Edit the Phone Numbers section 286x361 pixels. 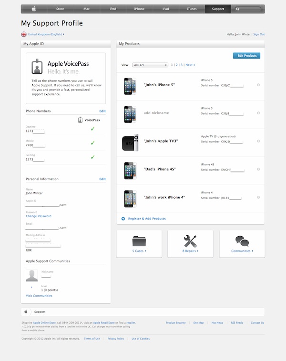102,111
